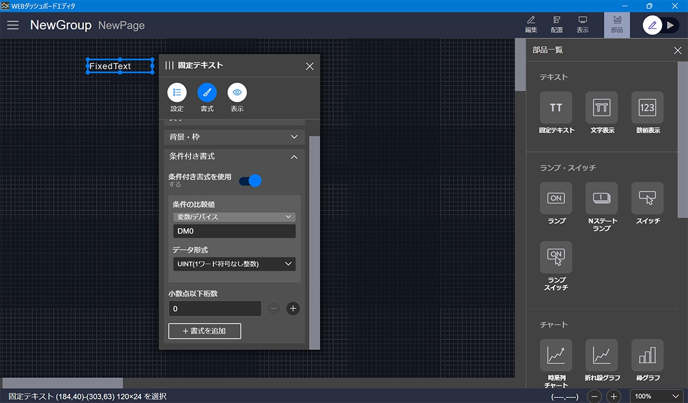
Task: Increase decimal digits with plus button
Action: pyautogui.click(x=292, y=308)
